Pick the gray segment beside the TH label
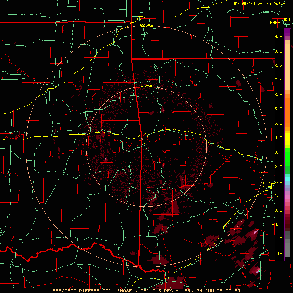This screenshot has height=293, width=293. point(287,250)
